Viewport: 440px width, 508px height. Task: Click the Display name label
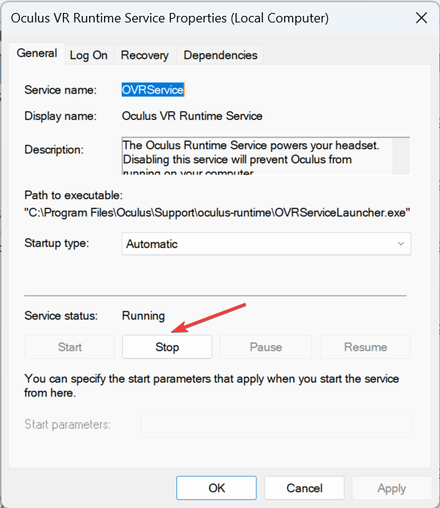(61, 116)
